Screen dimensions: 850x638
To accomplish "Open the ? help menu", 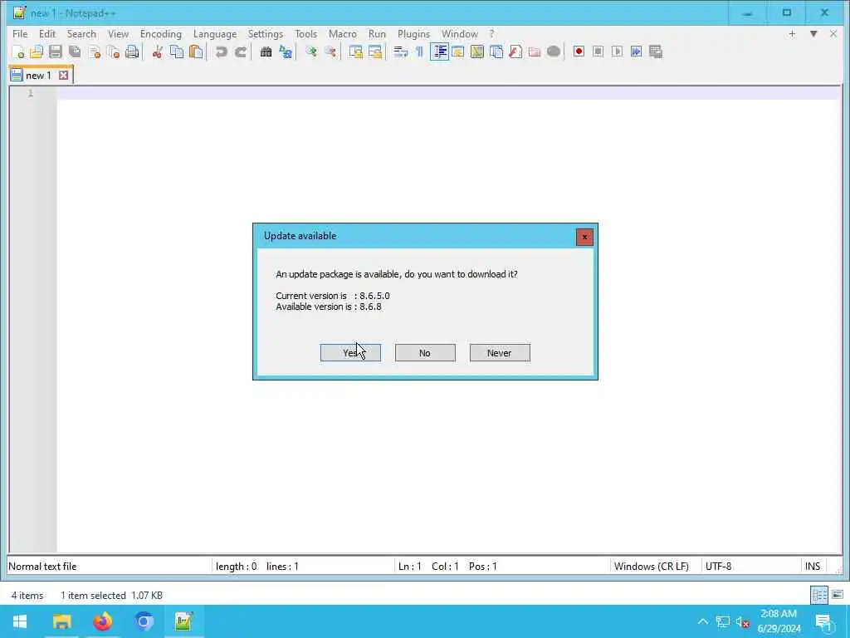I will pyautogui.click(x=491, y=33).
